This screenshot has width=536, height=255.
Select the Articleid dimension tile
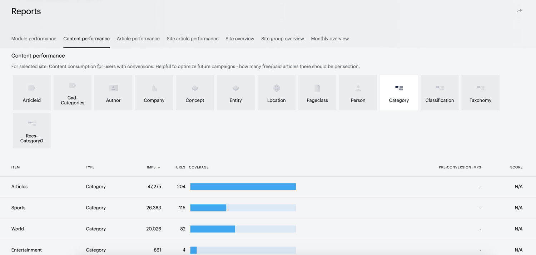tap(32, 93)
